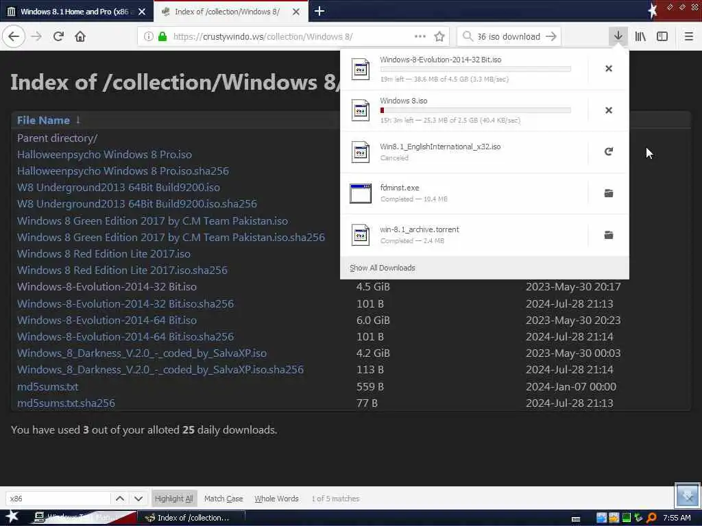
Task: Open Windows 8 Red Edition Lite 2017.iso
Action: pos(104,253)
